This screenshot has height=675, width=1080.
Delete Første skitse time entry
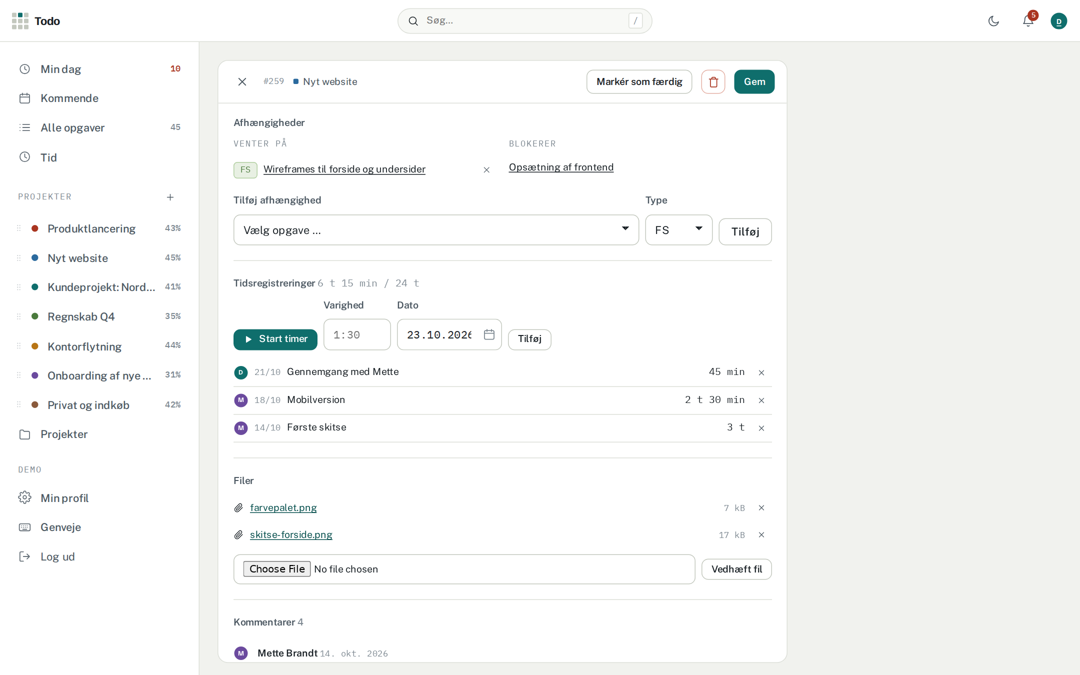tap(761, 428)
